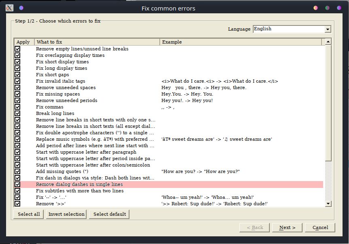Uncheck "Fix long display times"
This screenshot has height=244, width=349.
coord(17,68)
